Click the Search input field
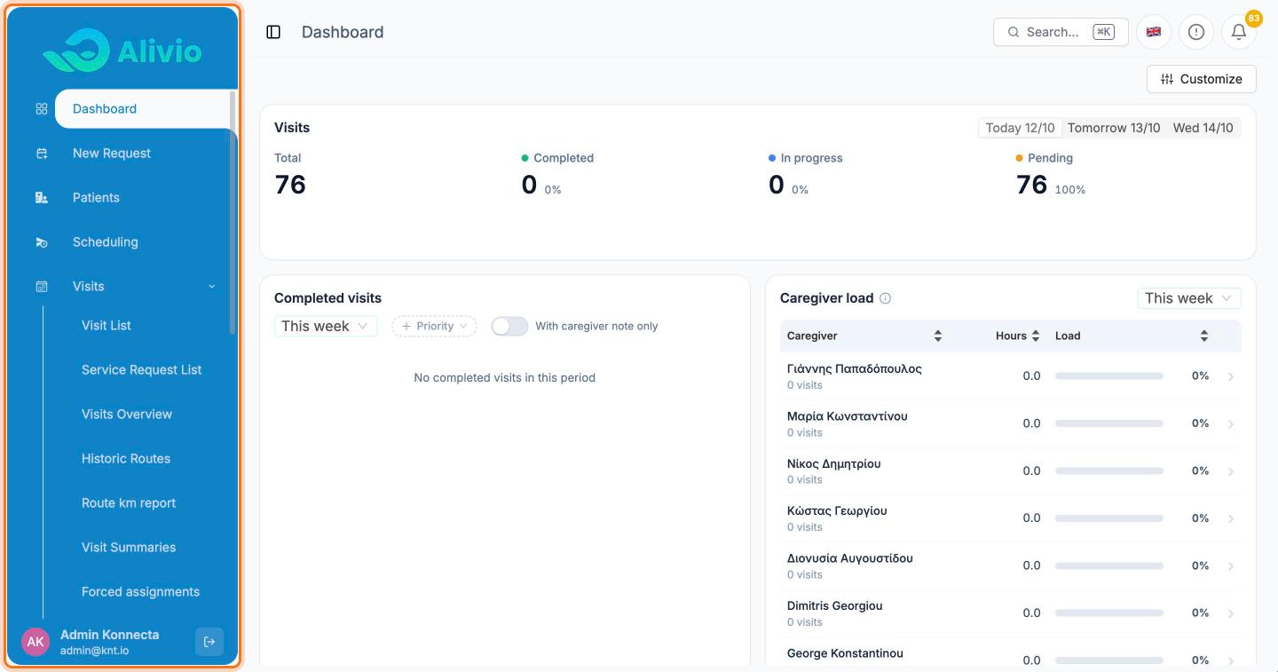 (x=1061, y=32)
